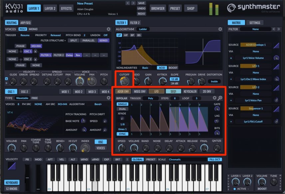Click the filter CUTOFF knob
Viewport: 285px width, 194px height.
pyautogui.click(x=124, y=81)
